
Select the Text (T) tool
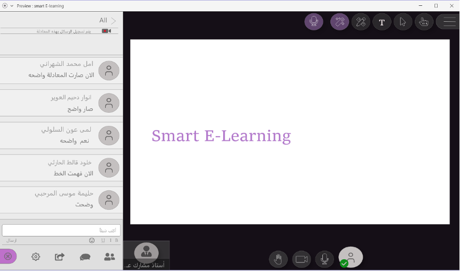pos(382,22)
